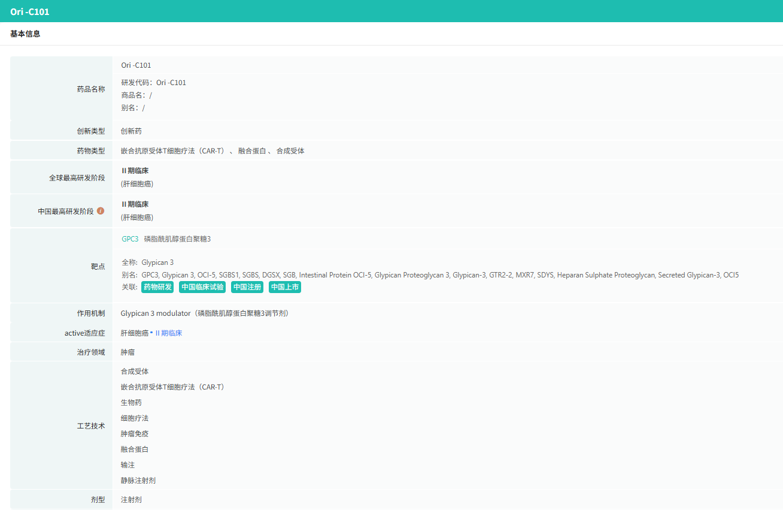Viewport: 783px width, 510px height.
Task: Select the 药品名称 row label
Action: pyautogui.click(x=91, y=89)
